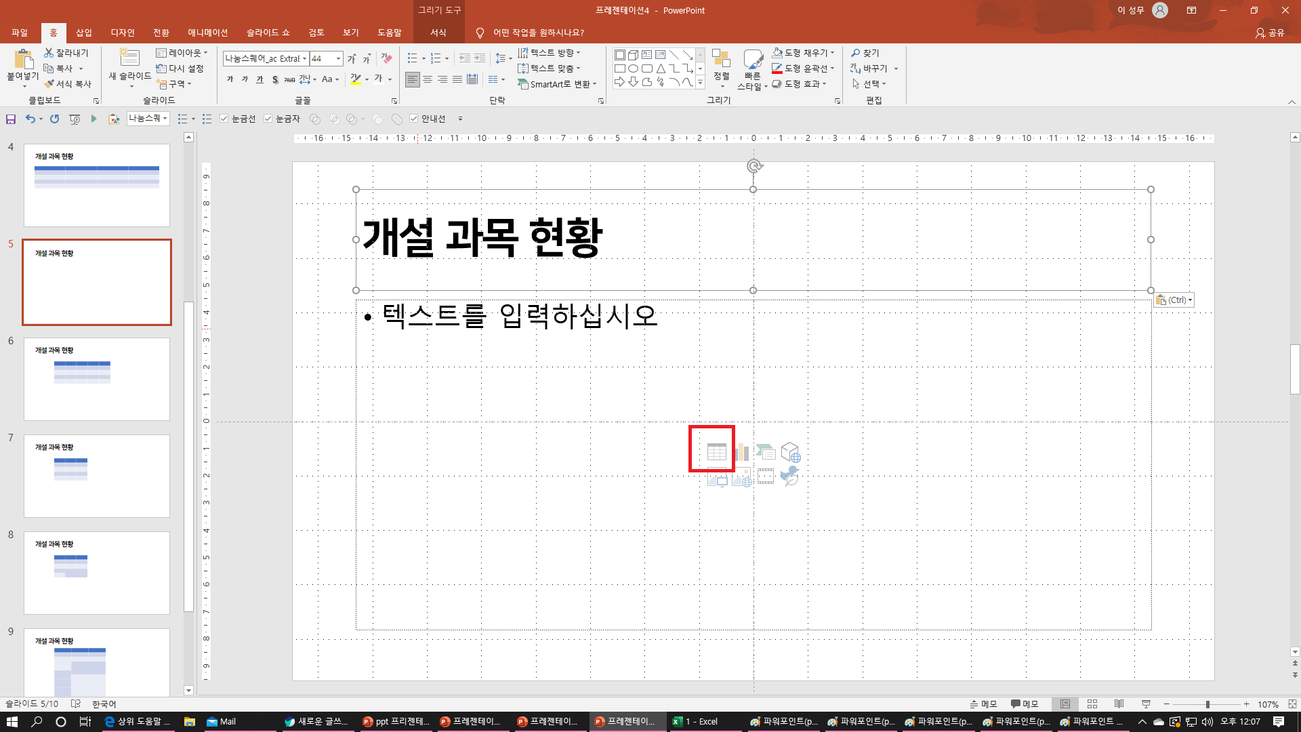The height and width of the screenshot is (732, 1301).
Task: Click the save icon in quick access toolbar
Action: click(11, 119)
